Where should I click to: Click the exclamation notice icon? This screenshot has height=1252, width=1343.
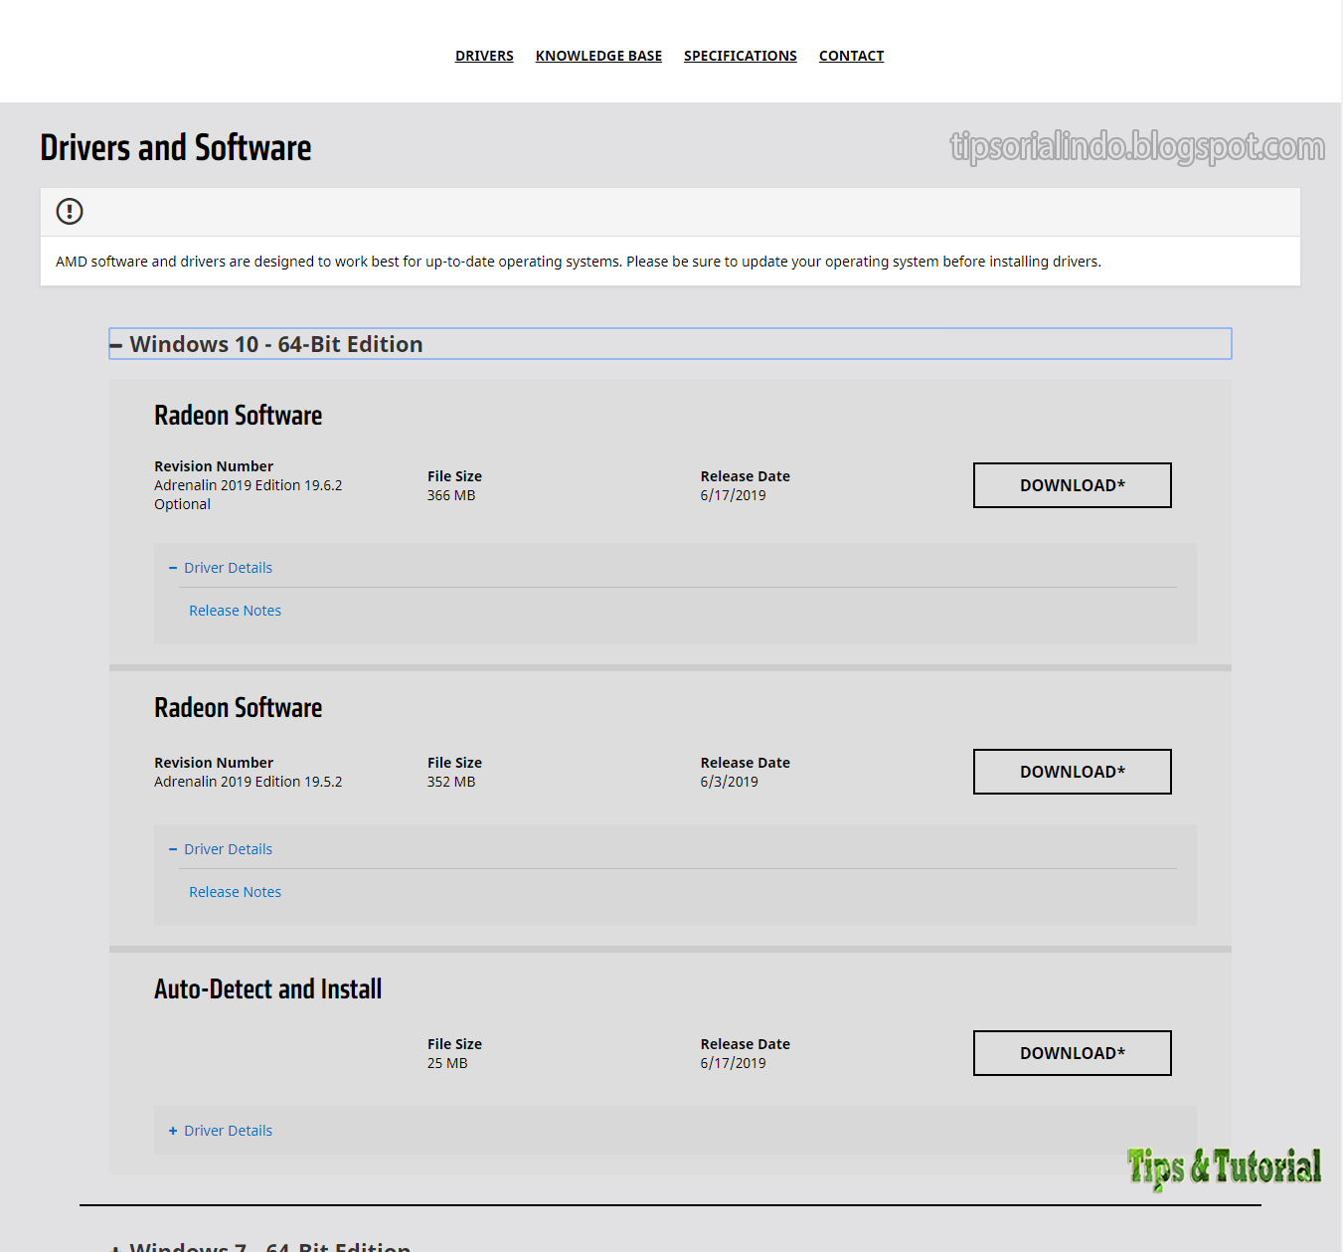click(70, 211)
